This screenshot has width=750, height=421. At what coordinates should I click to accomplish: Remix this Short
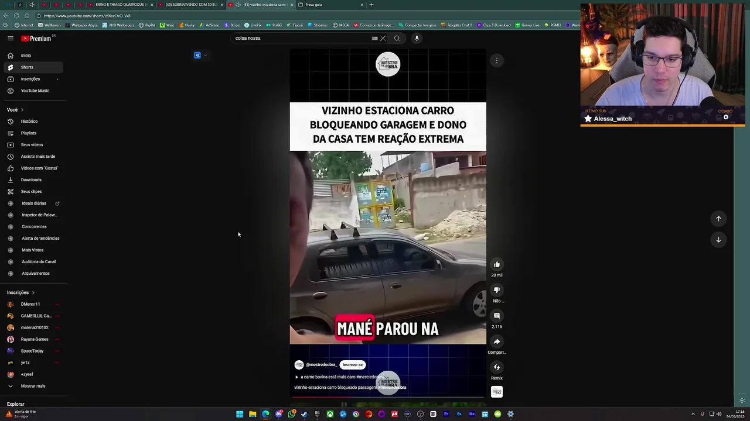(x=497, y=367)
